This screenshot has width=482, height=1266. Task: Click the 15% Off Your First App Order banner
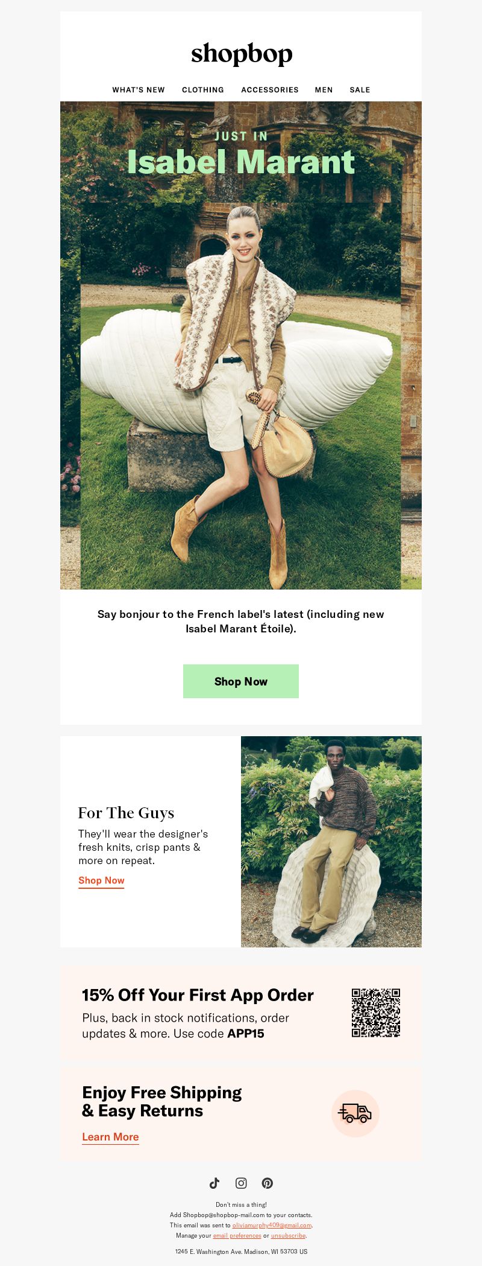pyautogui.click(x=241, y=1013)
